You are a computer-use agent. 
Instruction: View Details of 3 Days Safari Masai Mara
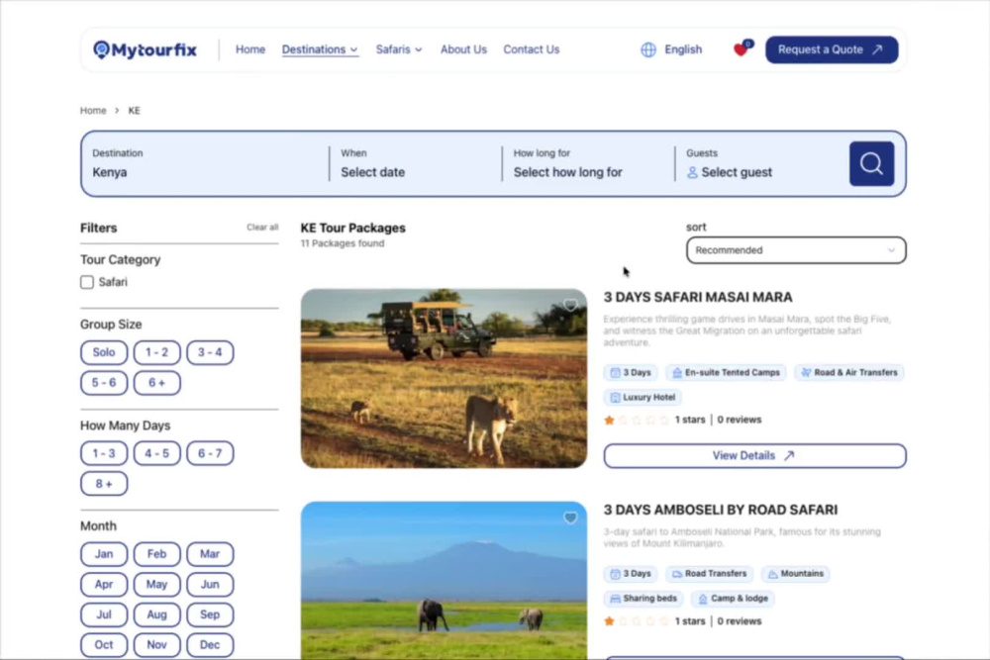tap(754, 456)
